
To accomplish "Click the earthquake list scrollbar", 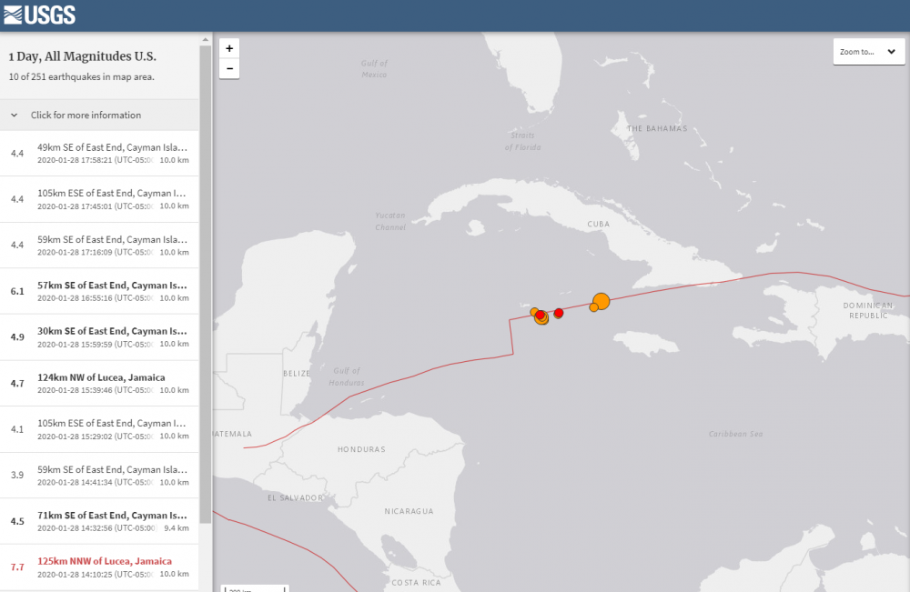I will pyautogui.click(x=206, y=273).
